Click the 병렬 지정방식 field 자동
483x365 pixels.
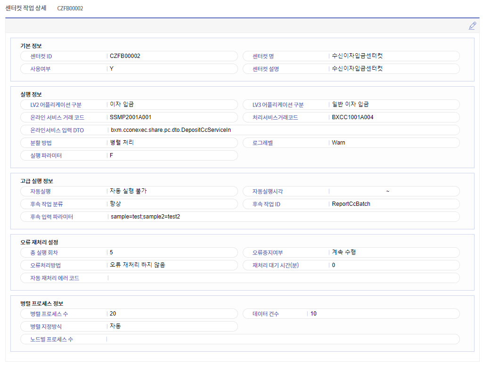tap(129, 326)
